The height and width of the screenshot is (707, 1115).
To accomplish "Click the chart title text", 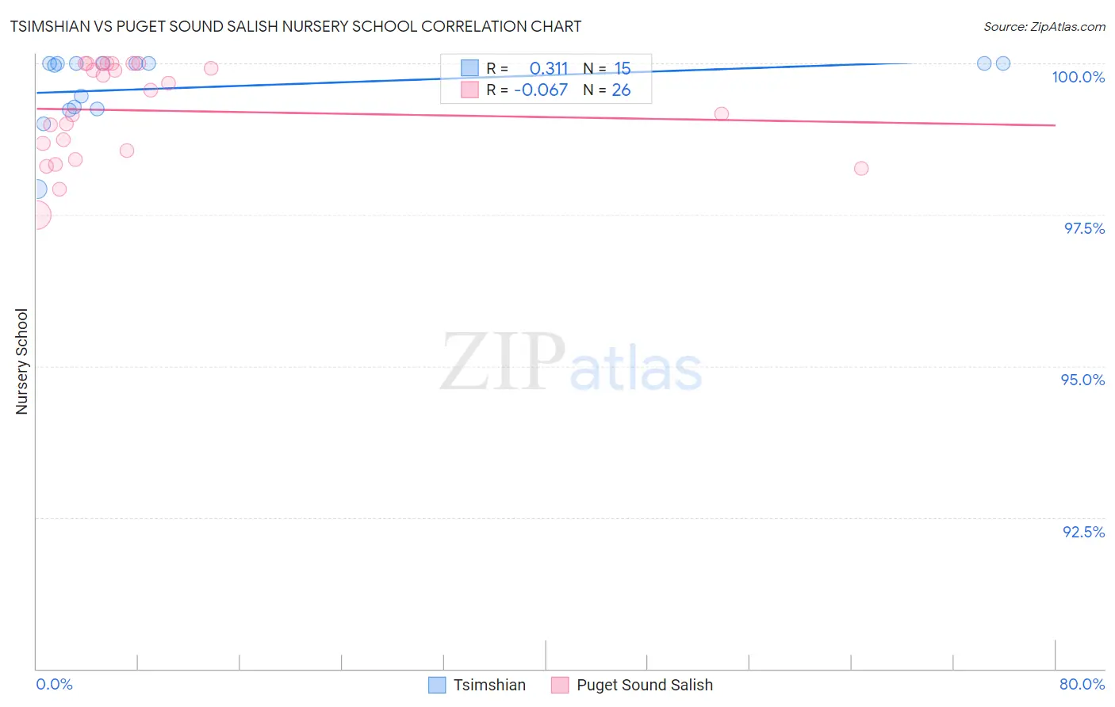I will click(295, 26).
